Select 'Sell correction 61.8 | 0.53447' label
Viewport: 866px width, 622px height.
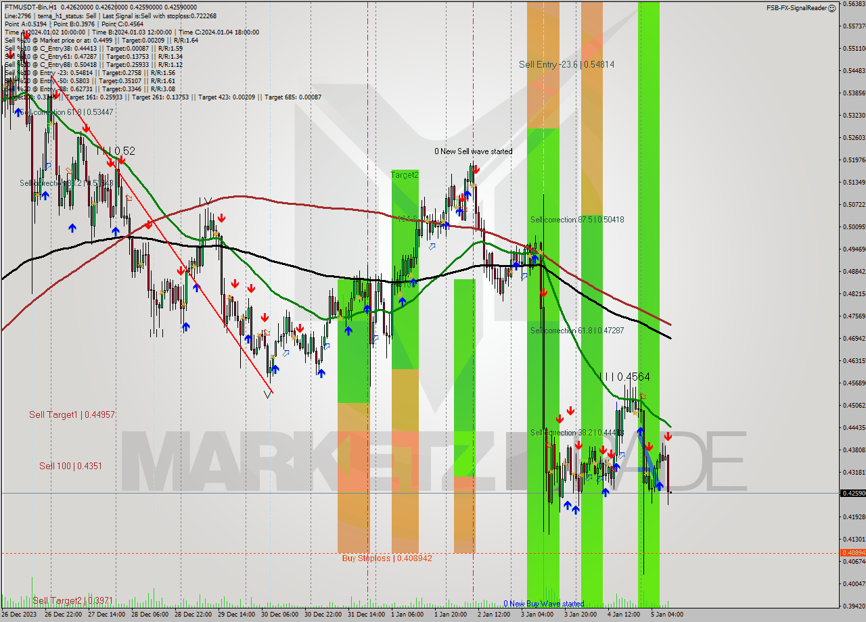click(x=66, y=112)
